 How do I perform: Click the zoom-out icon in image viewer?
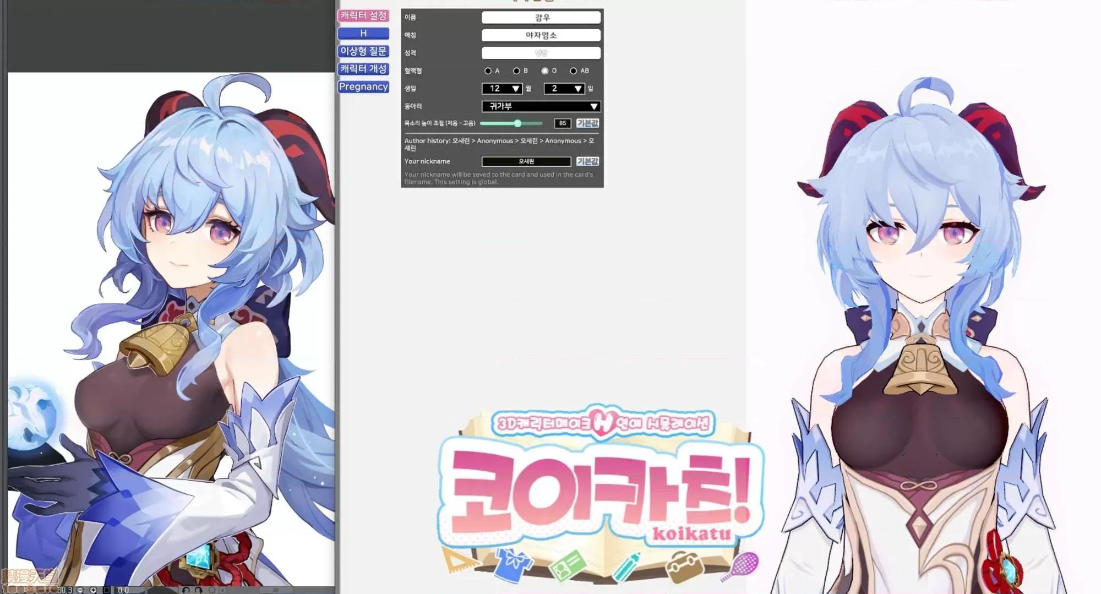tap(80, 590)
